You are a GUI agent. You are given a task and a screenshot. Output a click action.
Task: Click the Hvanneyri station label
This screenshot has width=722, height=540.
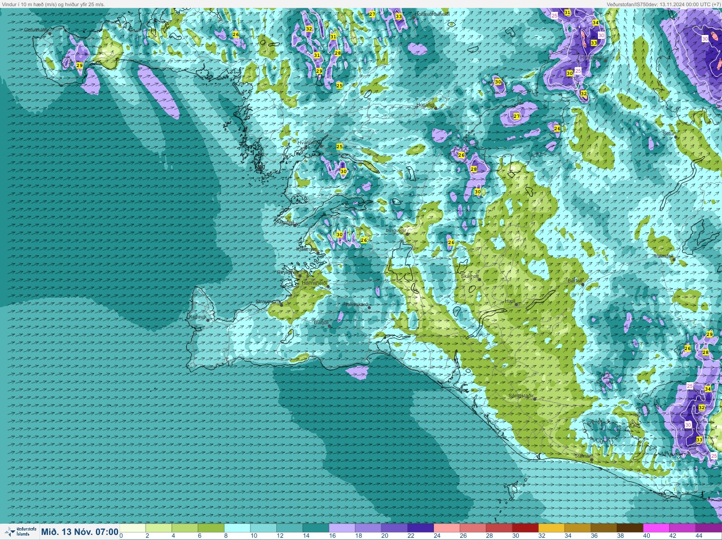click(x=308, y=143)
